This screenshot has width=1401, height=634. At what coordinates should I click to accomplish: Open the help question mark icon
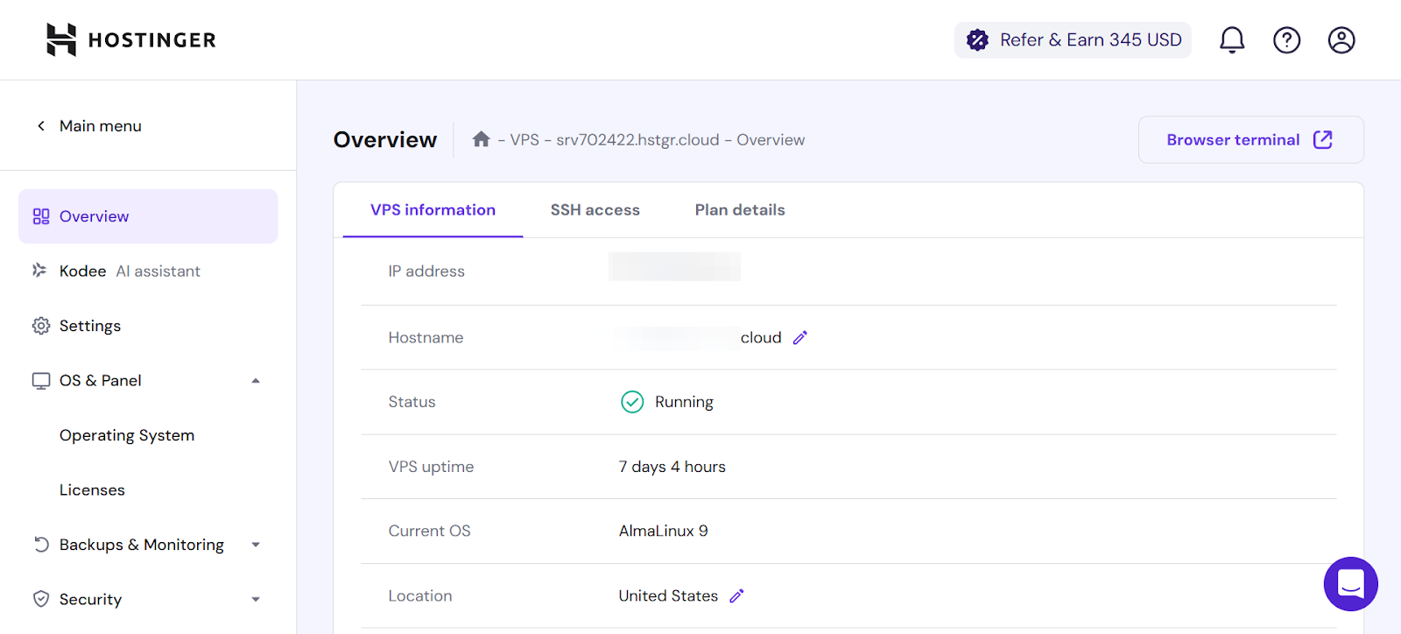point(1286,39)
